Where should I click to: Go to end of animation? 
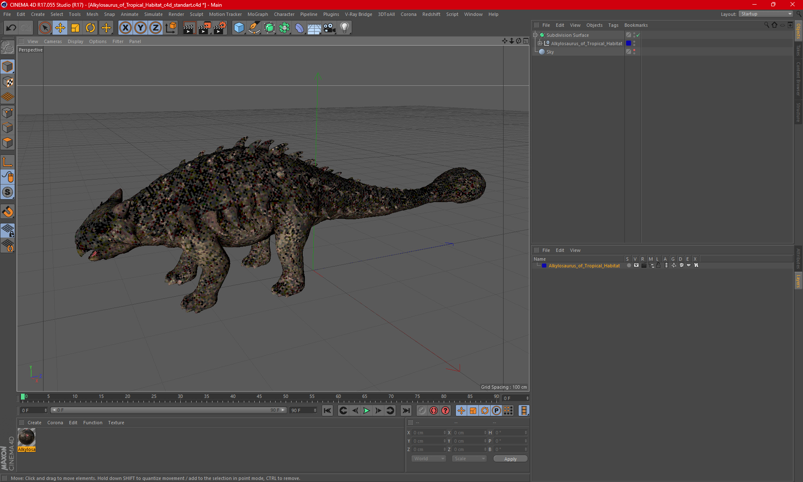[406, 410]
